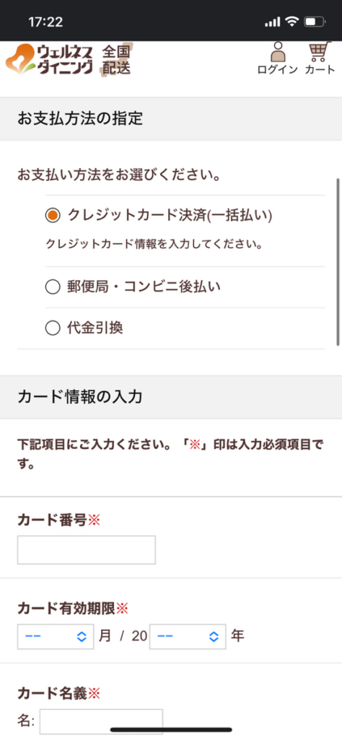This screenshot has width=342, height=739.
Task: Focus the カード名義 名 input field
Action: click(x=101, y=721)
